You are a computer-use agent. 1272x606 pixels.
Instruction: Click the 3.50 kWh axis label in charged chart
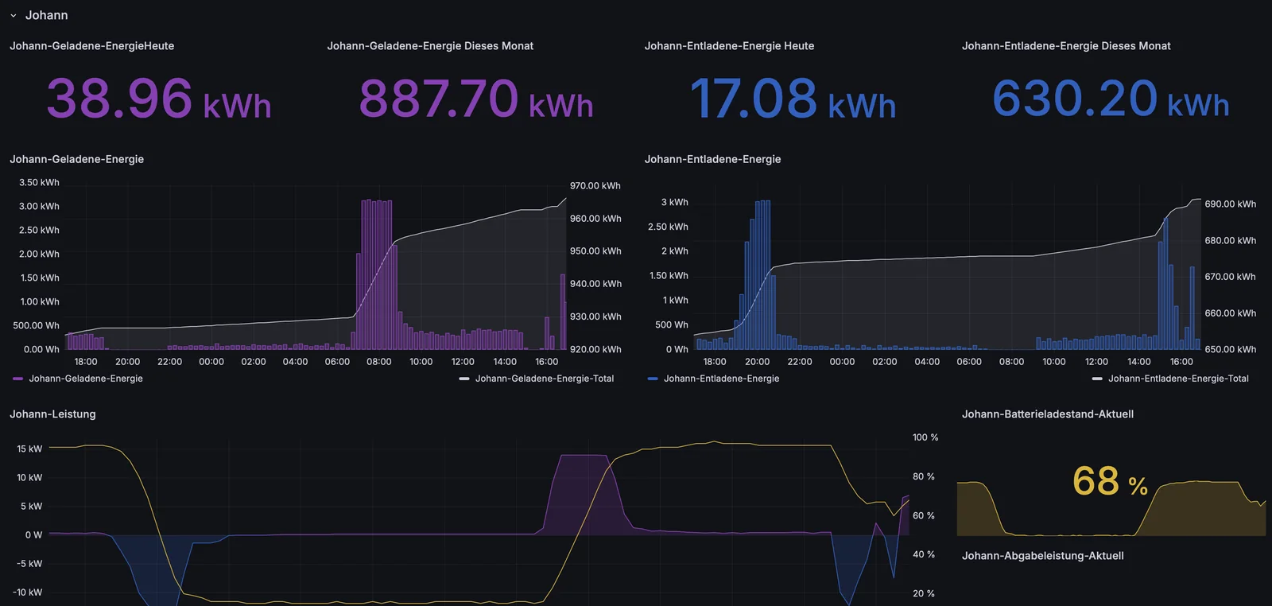pos(39,182)
